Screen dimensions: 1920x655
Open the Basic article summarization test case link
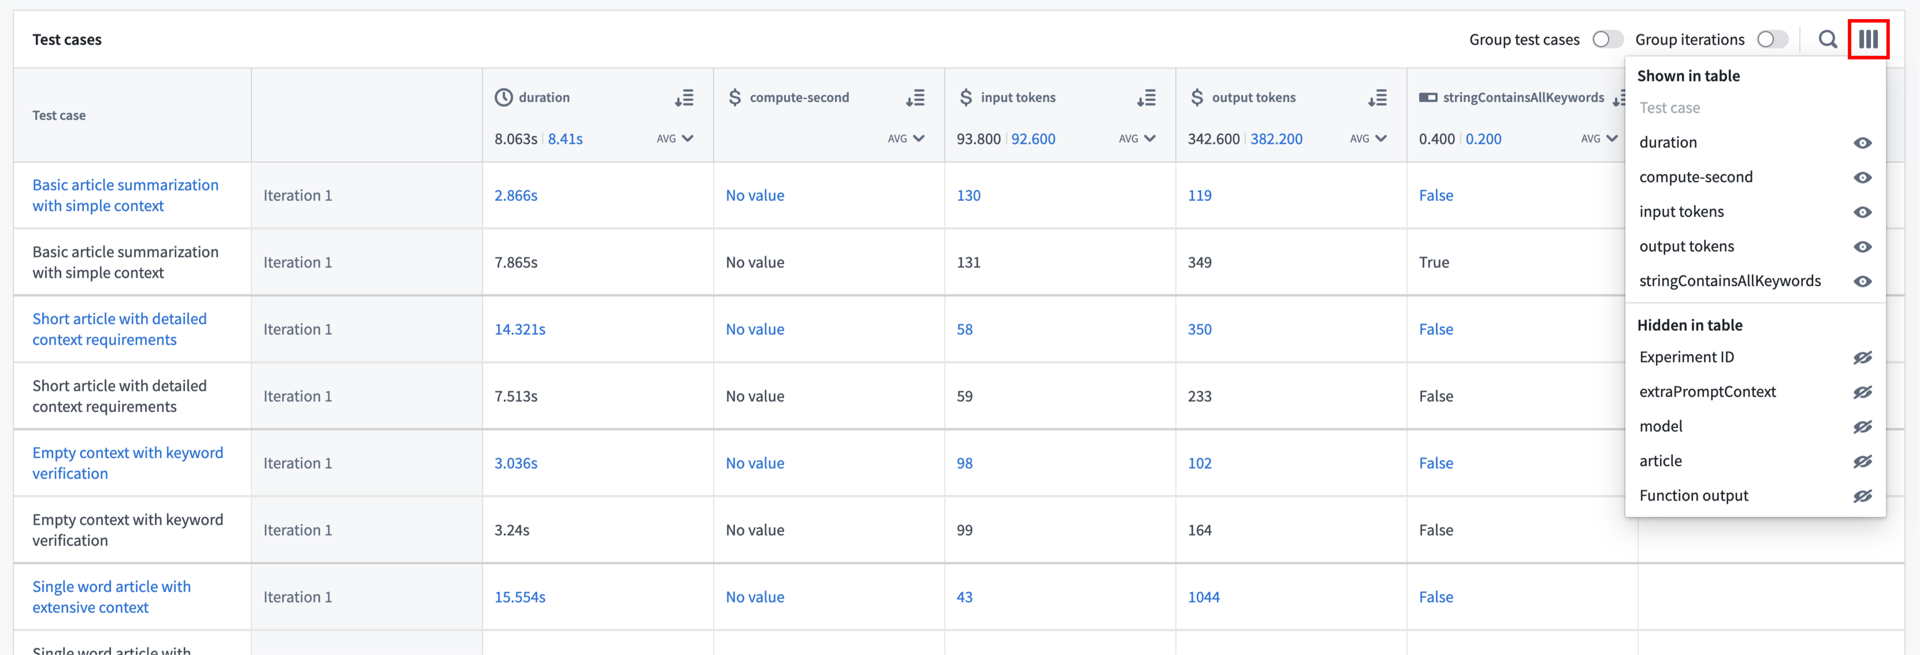click(125, 195)
